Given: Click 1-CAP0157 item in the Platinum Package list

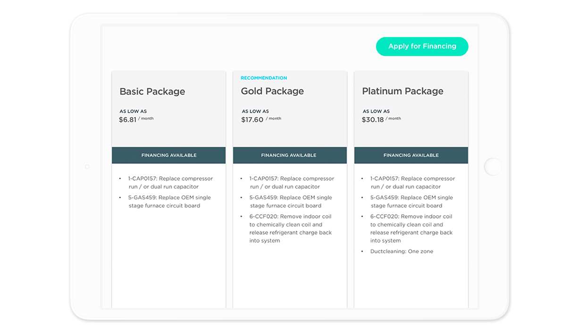Looking at the screenshot, I should tap(412, 182).
